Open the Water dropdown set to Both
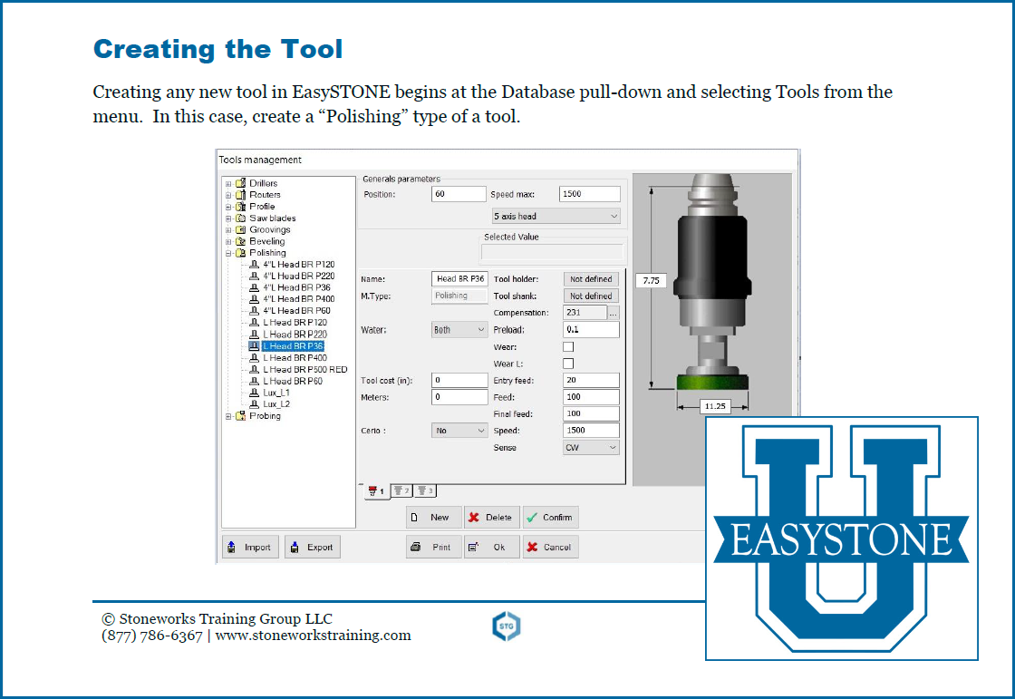Viewport: 1015px width, 699px height. point(459,330)
